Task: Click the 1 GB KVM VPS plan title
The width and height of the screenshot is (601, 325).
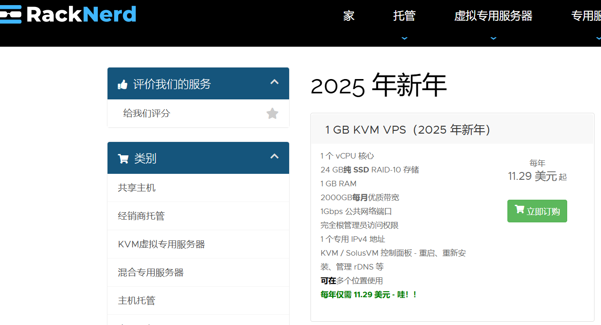Action: coord(408,130)
